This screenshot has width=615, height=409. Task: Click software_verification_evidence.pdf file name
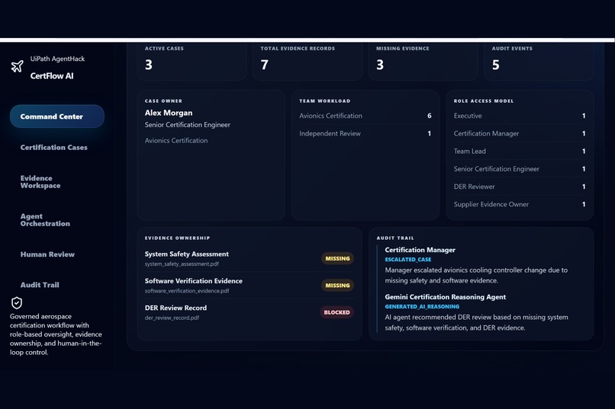click(x=187, y=291)
